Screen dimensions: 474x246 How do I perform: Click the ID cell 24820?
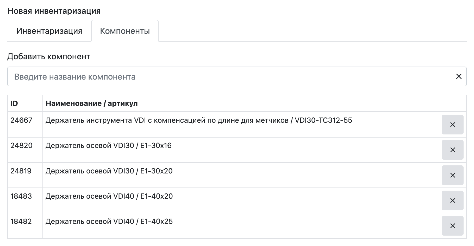(21, 146)
